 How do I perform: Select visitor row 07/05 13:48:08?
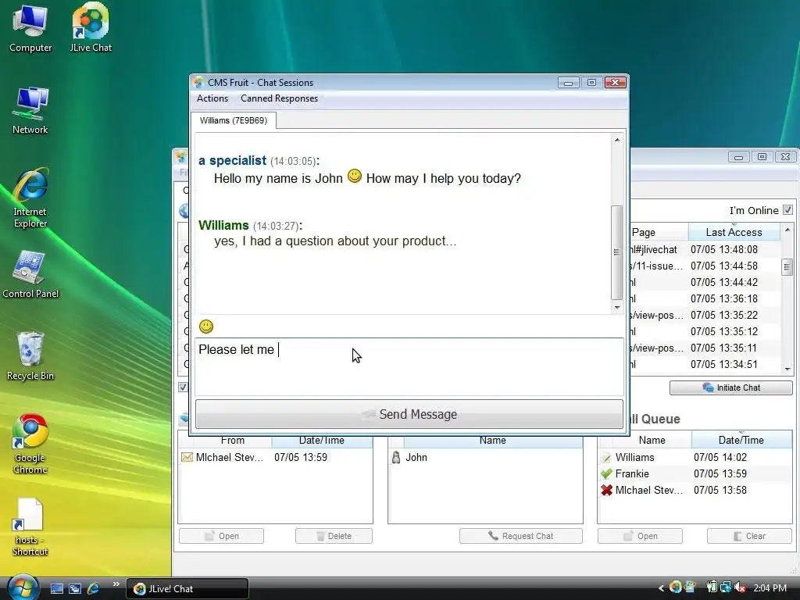coord(705,249)
